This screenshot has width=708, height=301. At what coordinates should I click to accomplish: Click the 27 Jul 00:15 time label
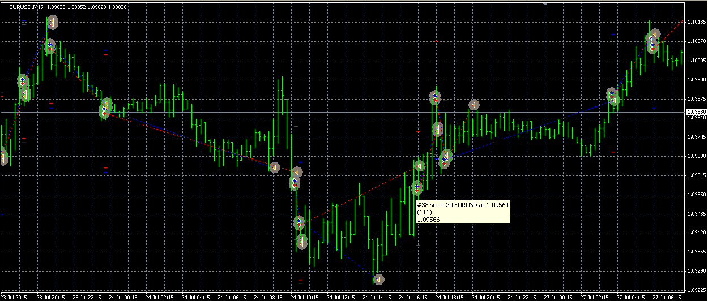click(x=558, y=297)
